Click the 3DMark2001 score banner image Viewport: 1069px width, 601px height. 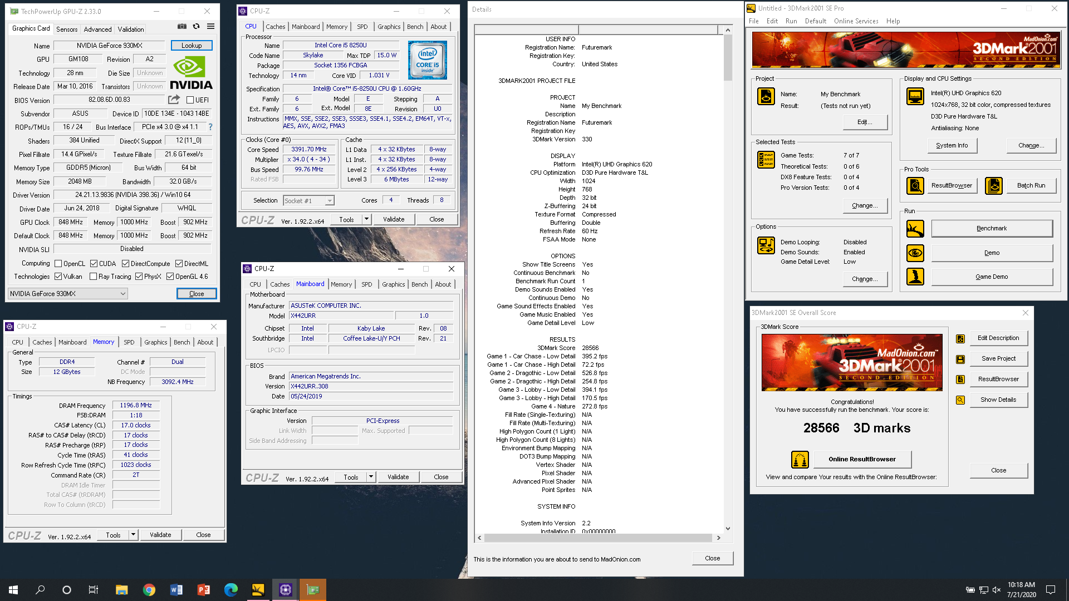(852, 363)
